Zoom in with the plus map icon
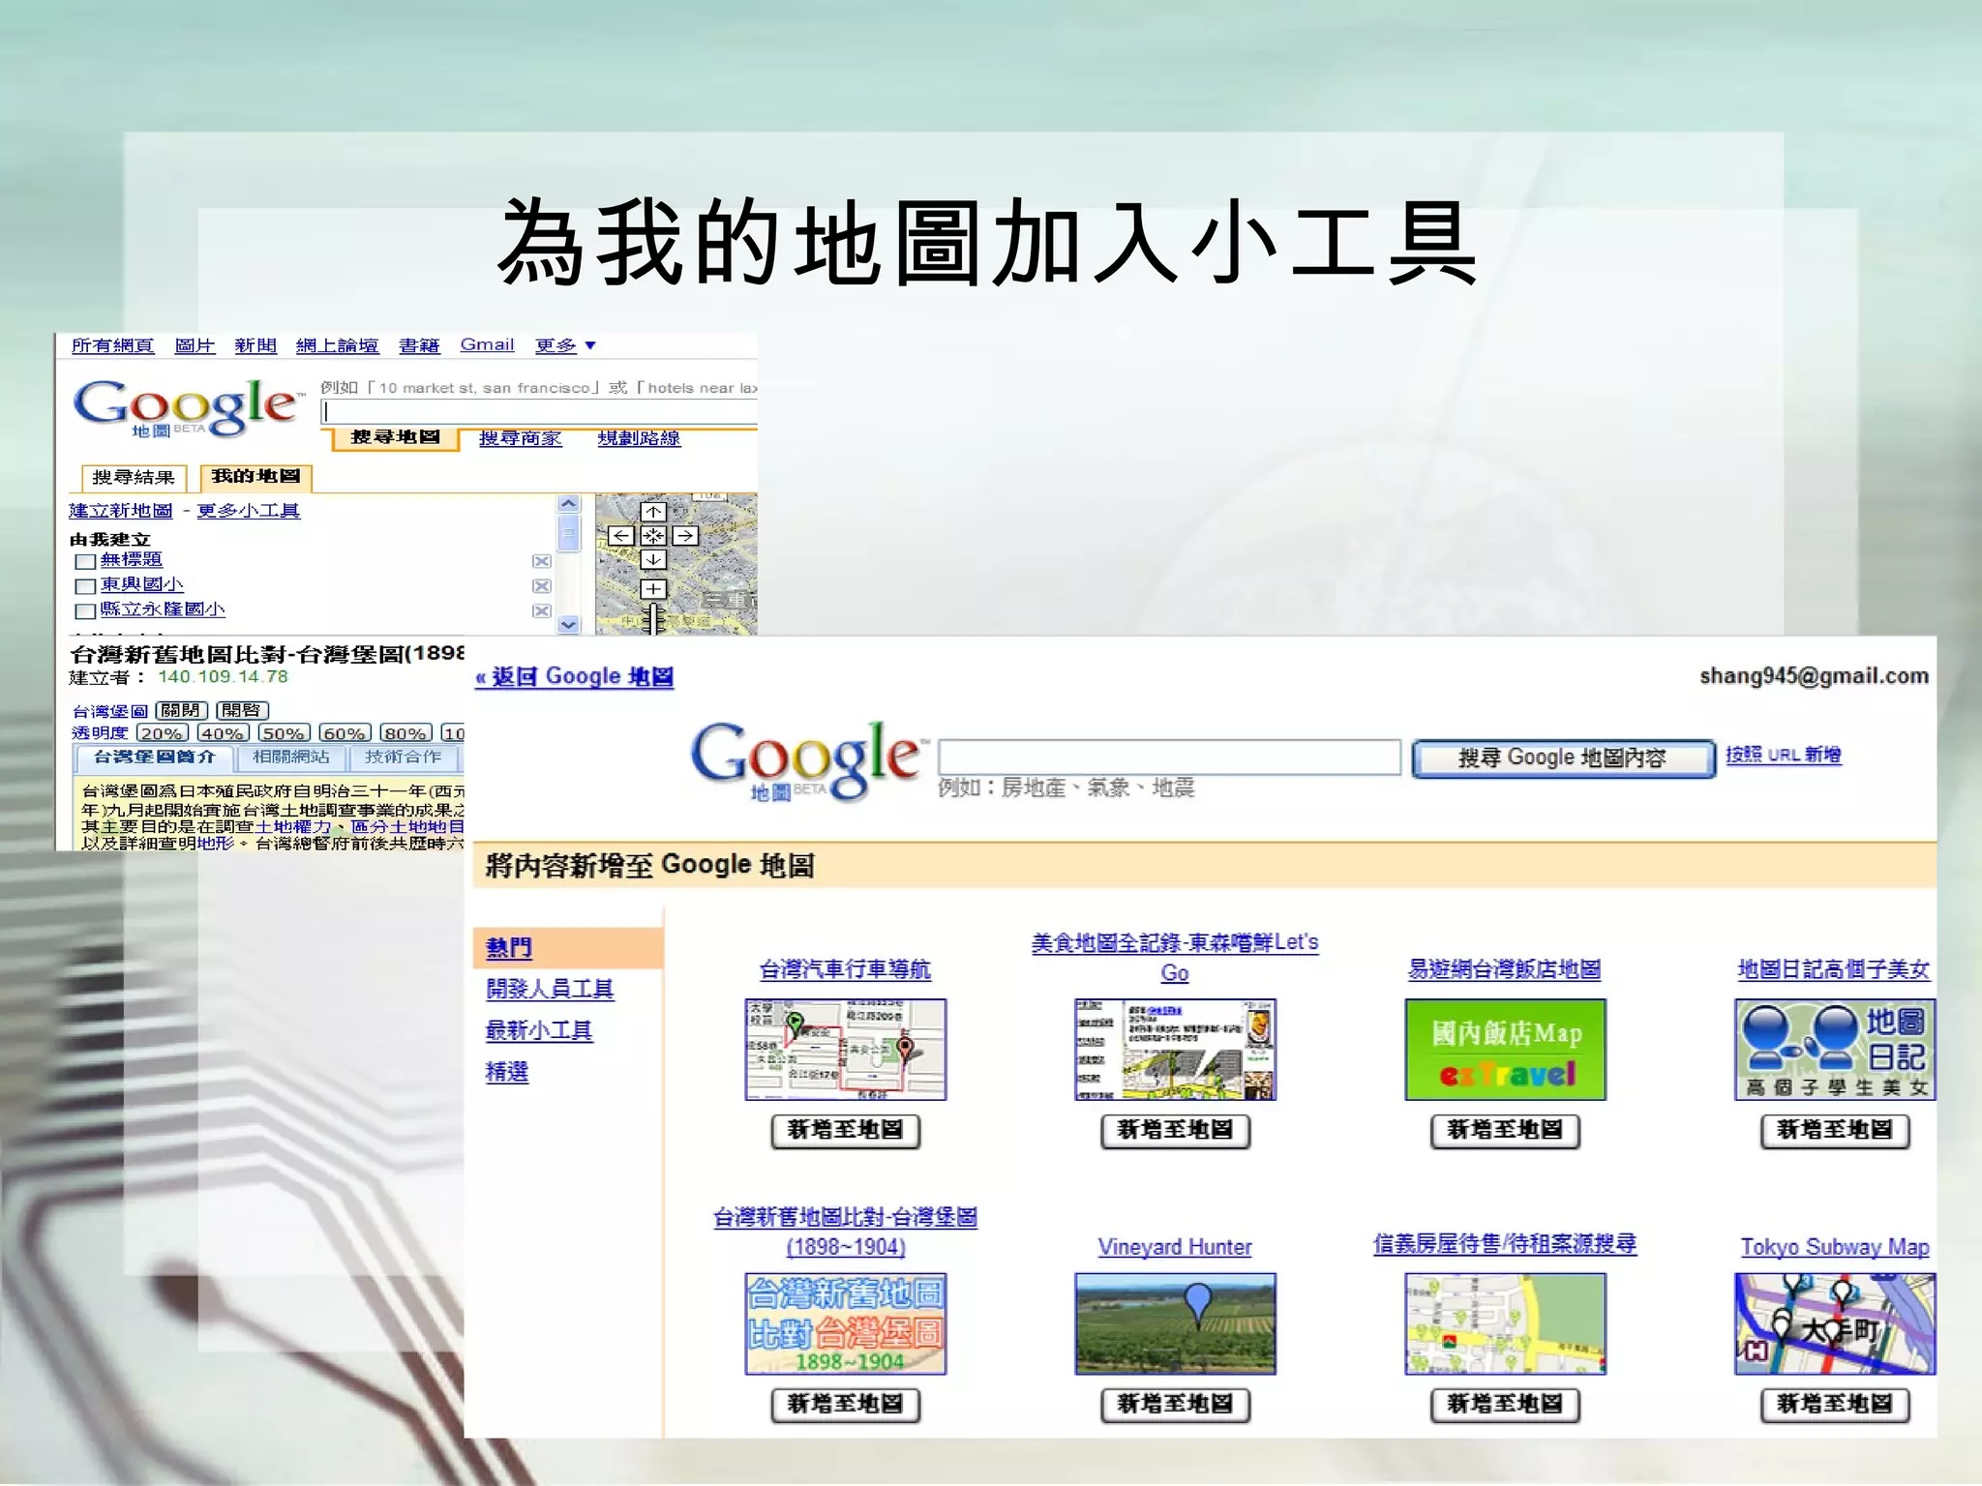 [653, 588]
